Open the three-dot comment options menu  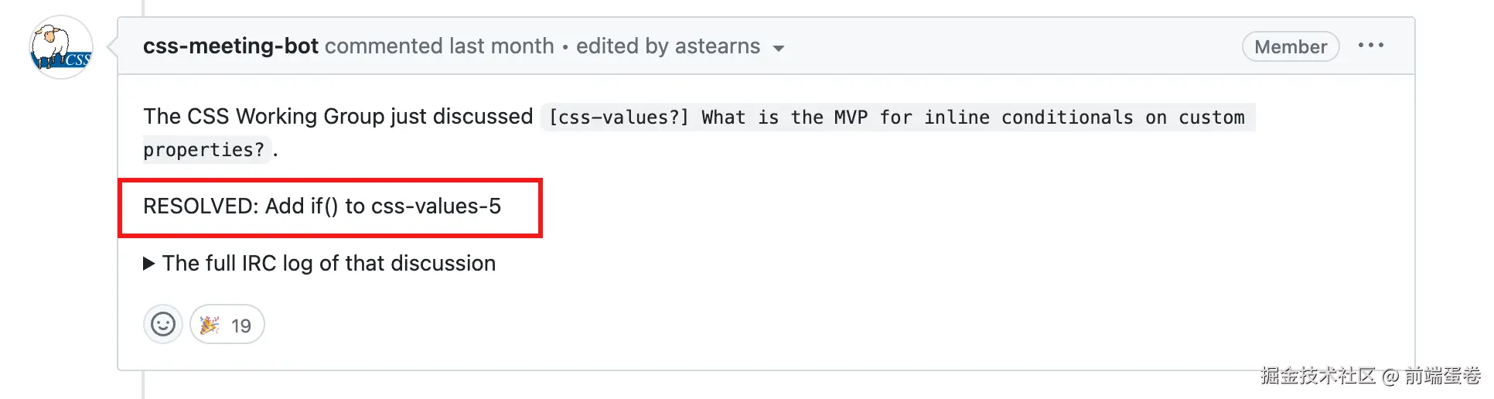pyautogui.click(x=1370, y=46)
